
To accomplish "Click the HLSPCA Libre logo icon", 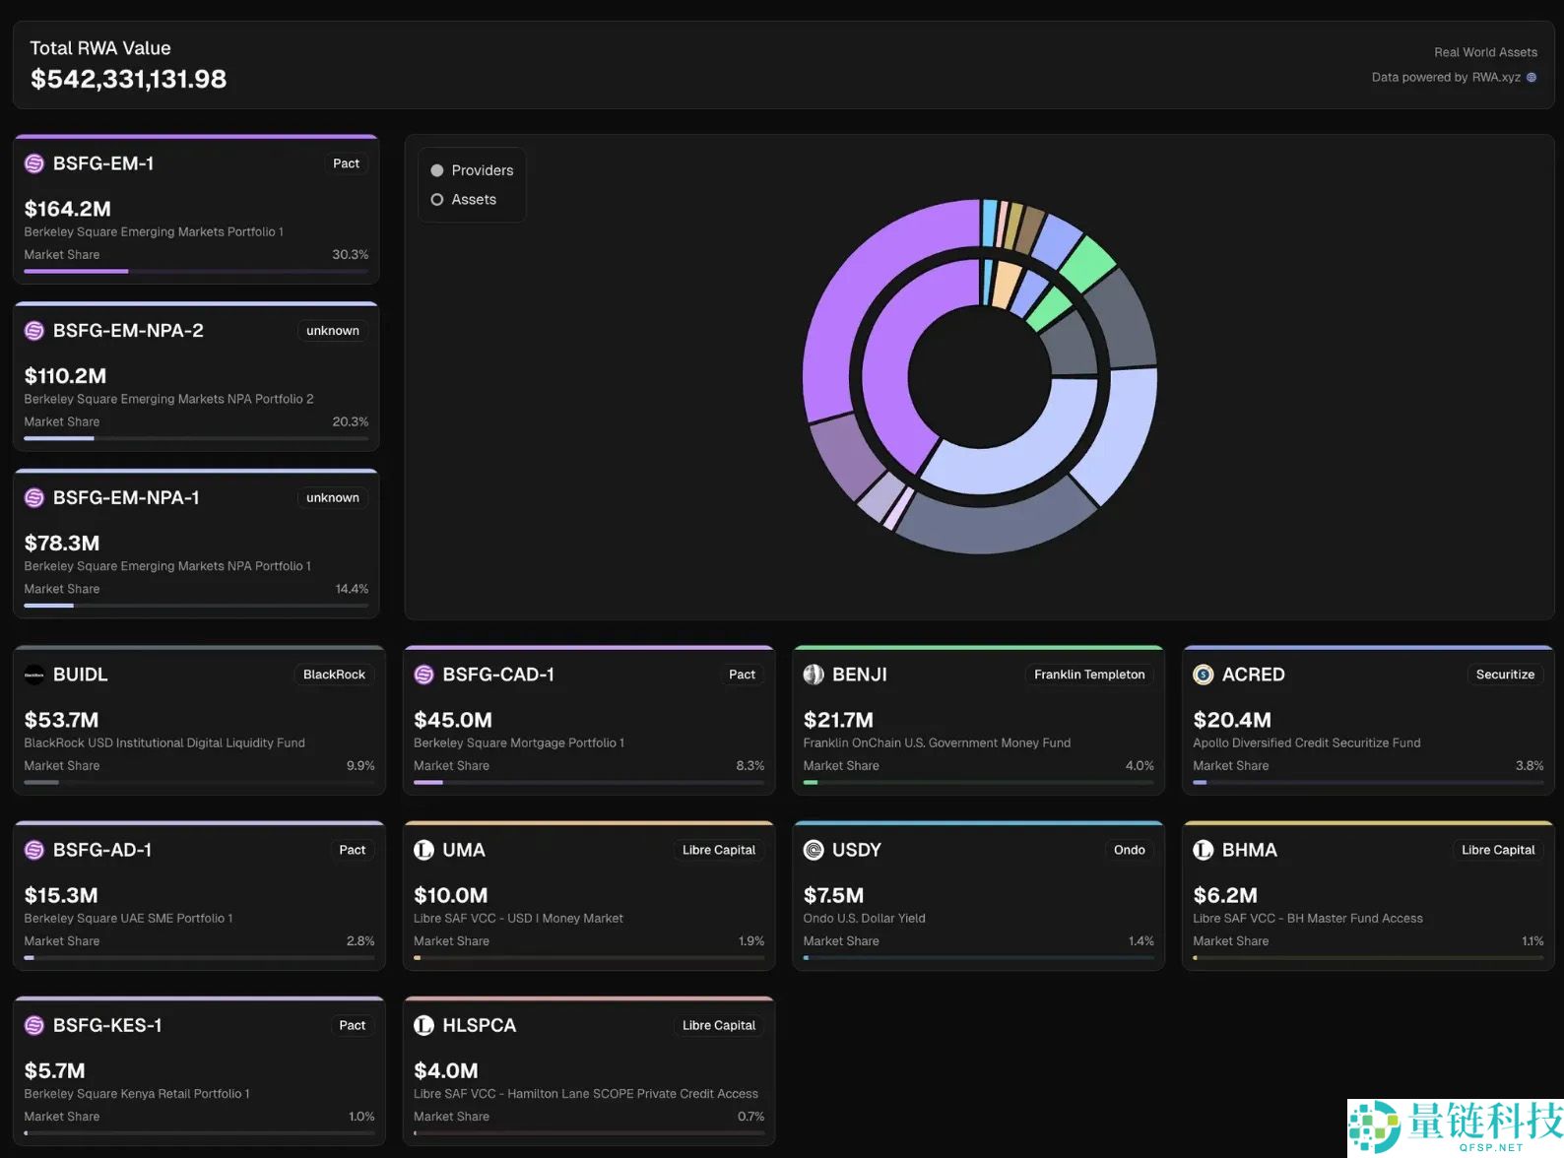I will click(424, 1026).
